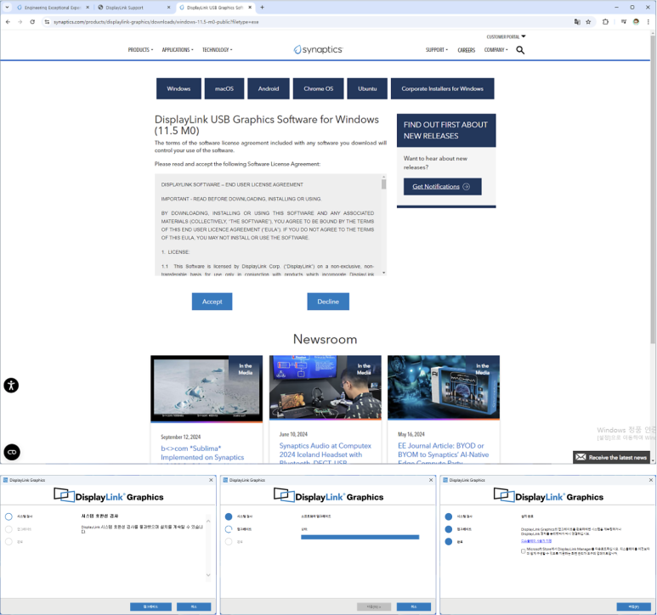Open b<>com Sublima news article link
This screenshot has width=657, height=615.
coord(202,453)
